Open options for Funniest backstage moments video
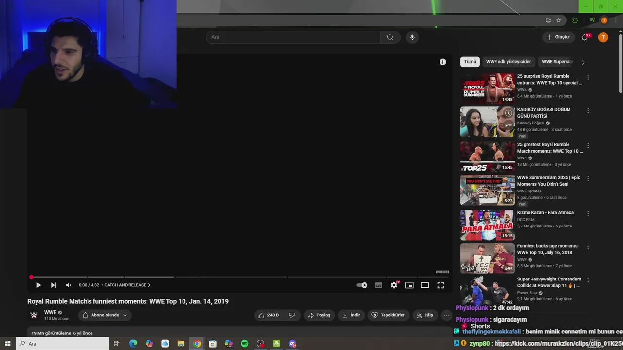Image resolution: width=623 pixels, height=350 pixels. tap(588, 247)
